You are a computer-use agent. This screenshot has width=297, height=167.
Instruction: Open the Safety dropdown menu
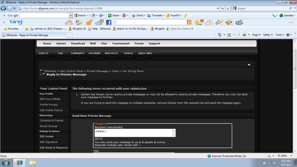pos(268,35)
